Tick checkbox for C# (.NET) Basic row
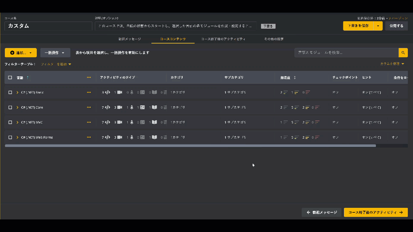Image resolution: width=413 pixels, height=232 pixels. (10, 92)
